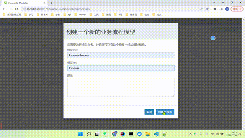Click inside the 描述 description textarea
The height and width of the screenshot is (138, 245).
point(121,87)
